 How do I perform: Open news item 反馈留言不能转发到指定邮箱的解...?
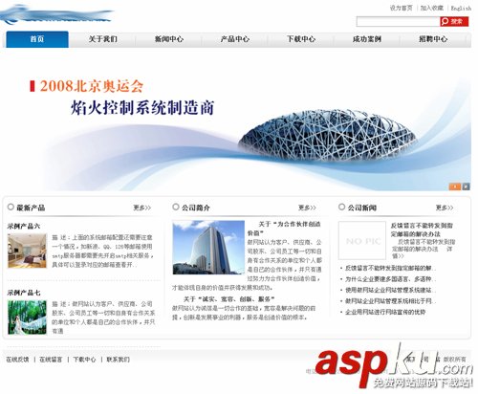(x=390, y=268)
